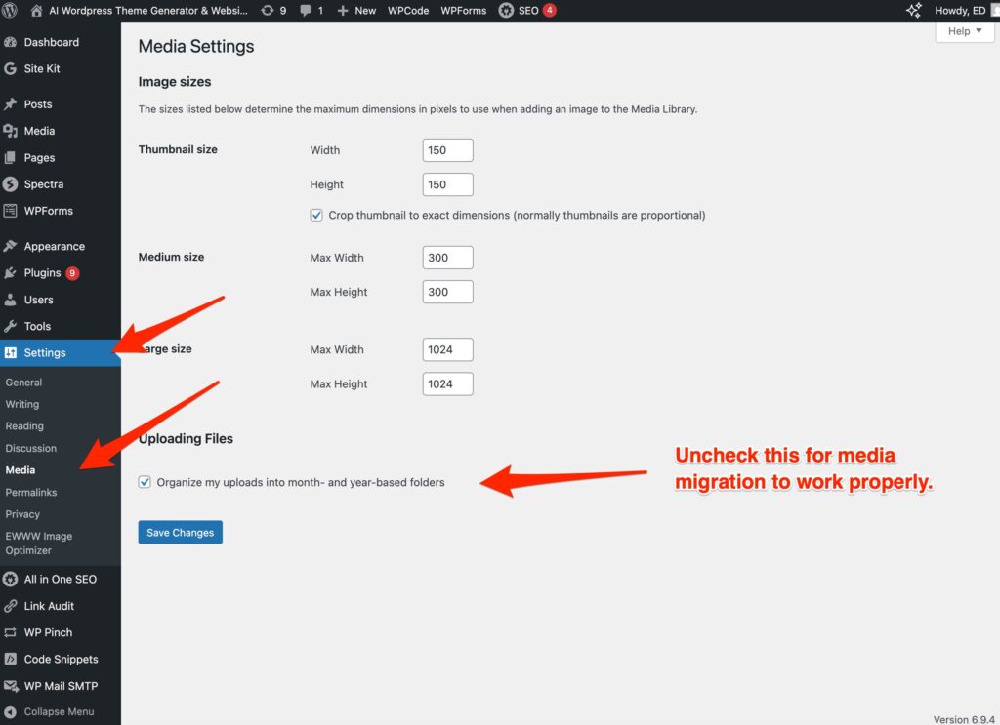Click the Large size Max Height field
Image resolution: width=1000 pixels, height=725 pixels.
(447, 384)
